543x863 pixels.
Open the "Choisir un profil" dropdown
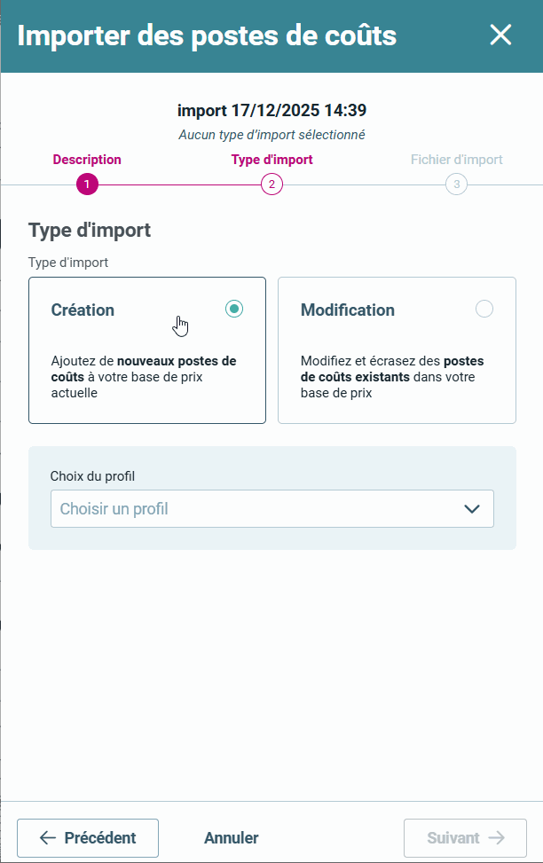pos(257,509)
